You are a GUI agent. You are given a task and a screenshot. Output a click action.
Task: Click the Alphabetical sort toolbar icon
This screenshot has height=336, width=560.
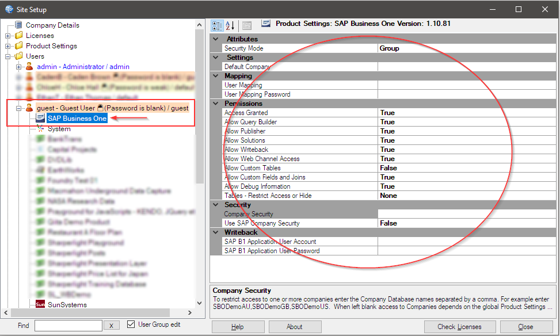point(230,26)
